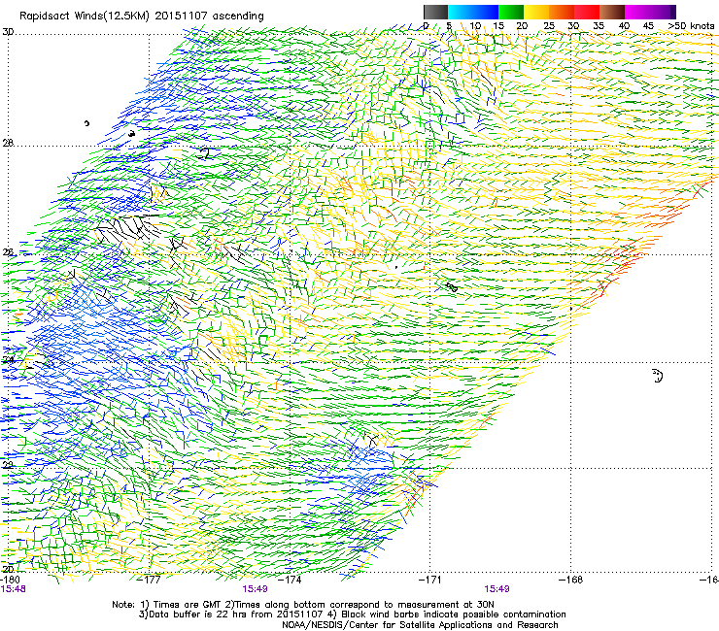Image resolution: width=719 pixels, height=631 pixels.
Task: Click the gray 0-5 knot legend swatch
Action: (x=435, y=12)
